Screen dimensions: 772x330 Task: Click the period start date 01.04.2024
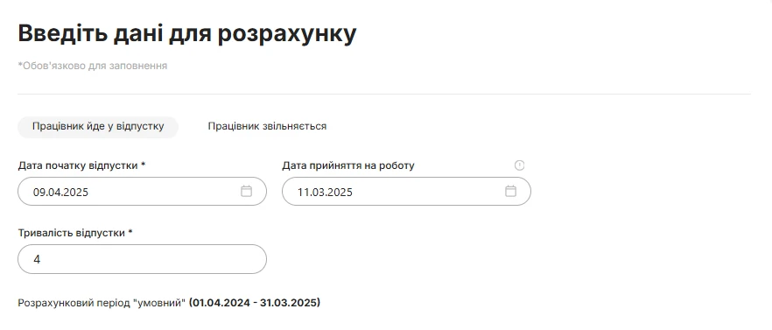[x=219, y=302]
